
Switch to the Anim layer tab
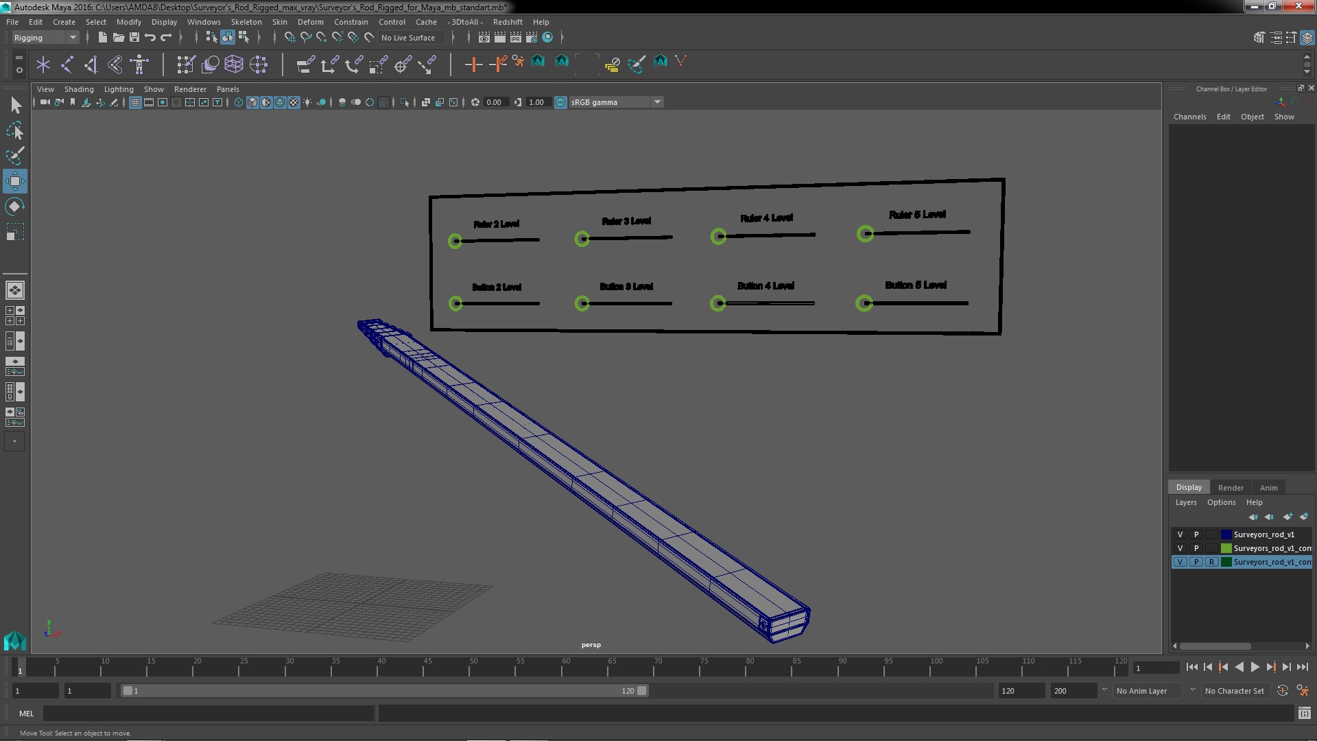coord(1268,488)
